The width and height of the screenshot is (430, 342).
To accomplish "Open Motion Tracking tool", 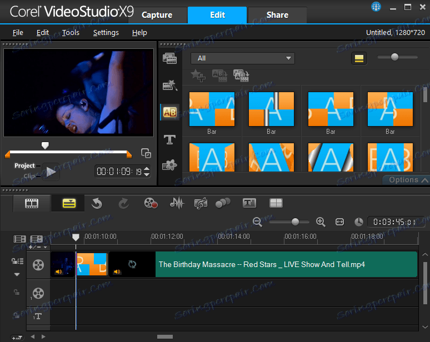I will click(223, 203).
